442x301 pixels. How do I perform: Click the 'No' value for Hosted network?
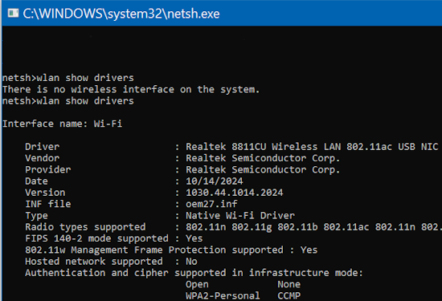191,262
